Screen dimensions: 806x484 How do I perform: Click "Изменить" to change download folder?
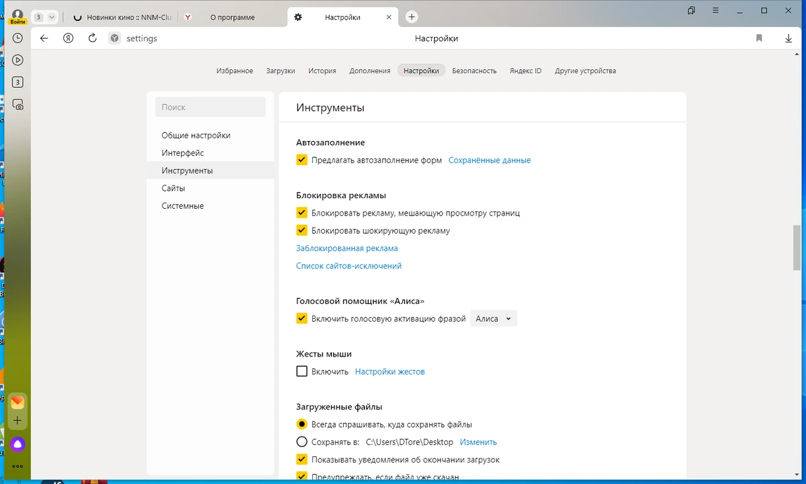pos(478,442)
